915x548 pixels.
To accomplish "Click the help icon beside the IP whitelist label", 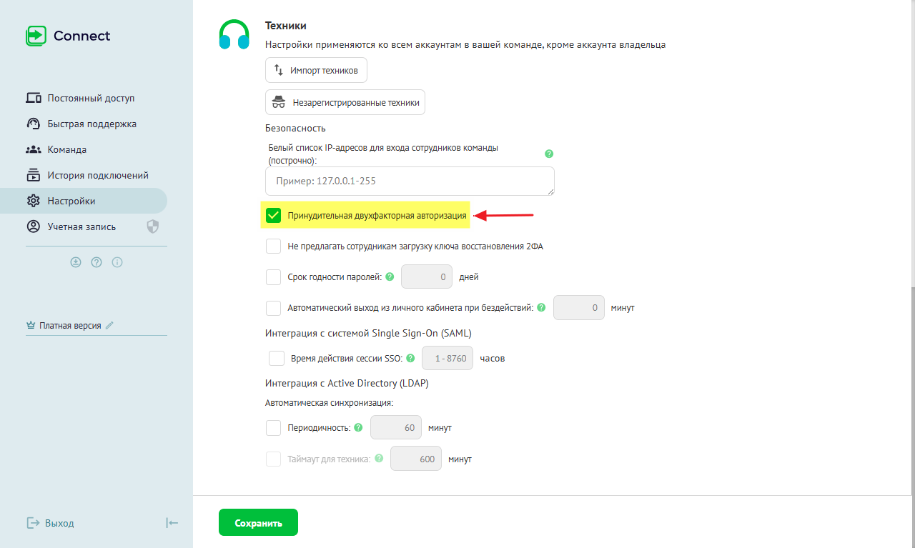I will pos(549,154).
